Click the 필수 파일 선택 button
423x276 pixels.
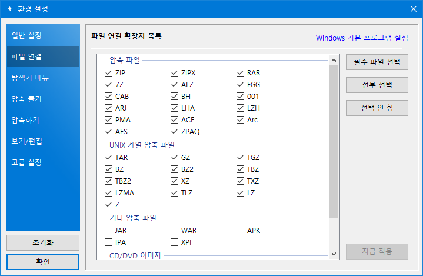[x=377, y=62]
